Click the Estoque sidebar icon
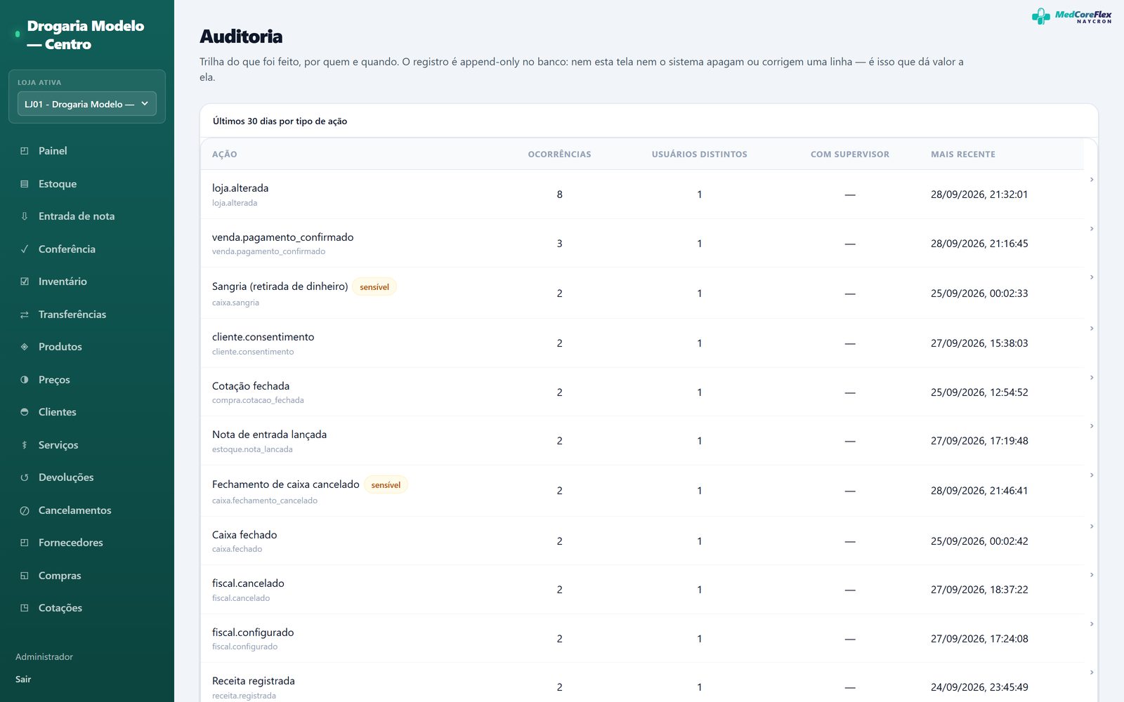The width and height of the screenshot is (1124, 702). (25, 184)
